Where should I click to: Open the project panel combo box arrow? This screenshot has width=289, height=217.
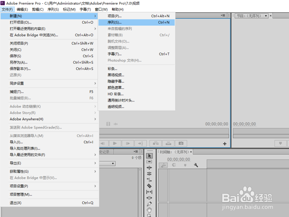(113, 163)
